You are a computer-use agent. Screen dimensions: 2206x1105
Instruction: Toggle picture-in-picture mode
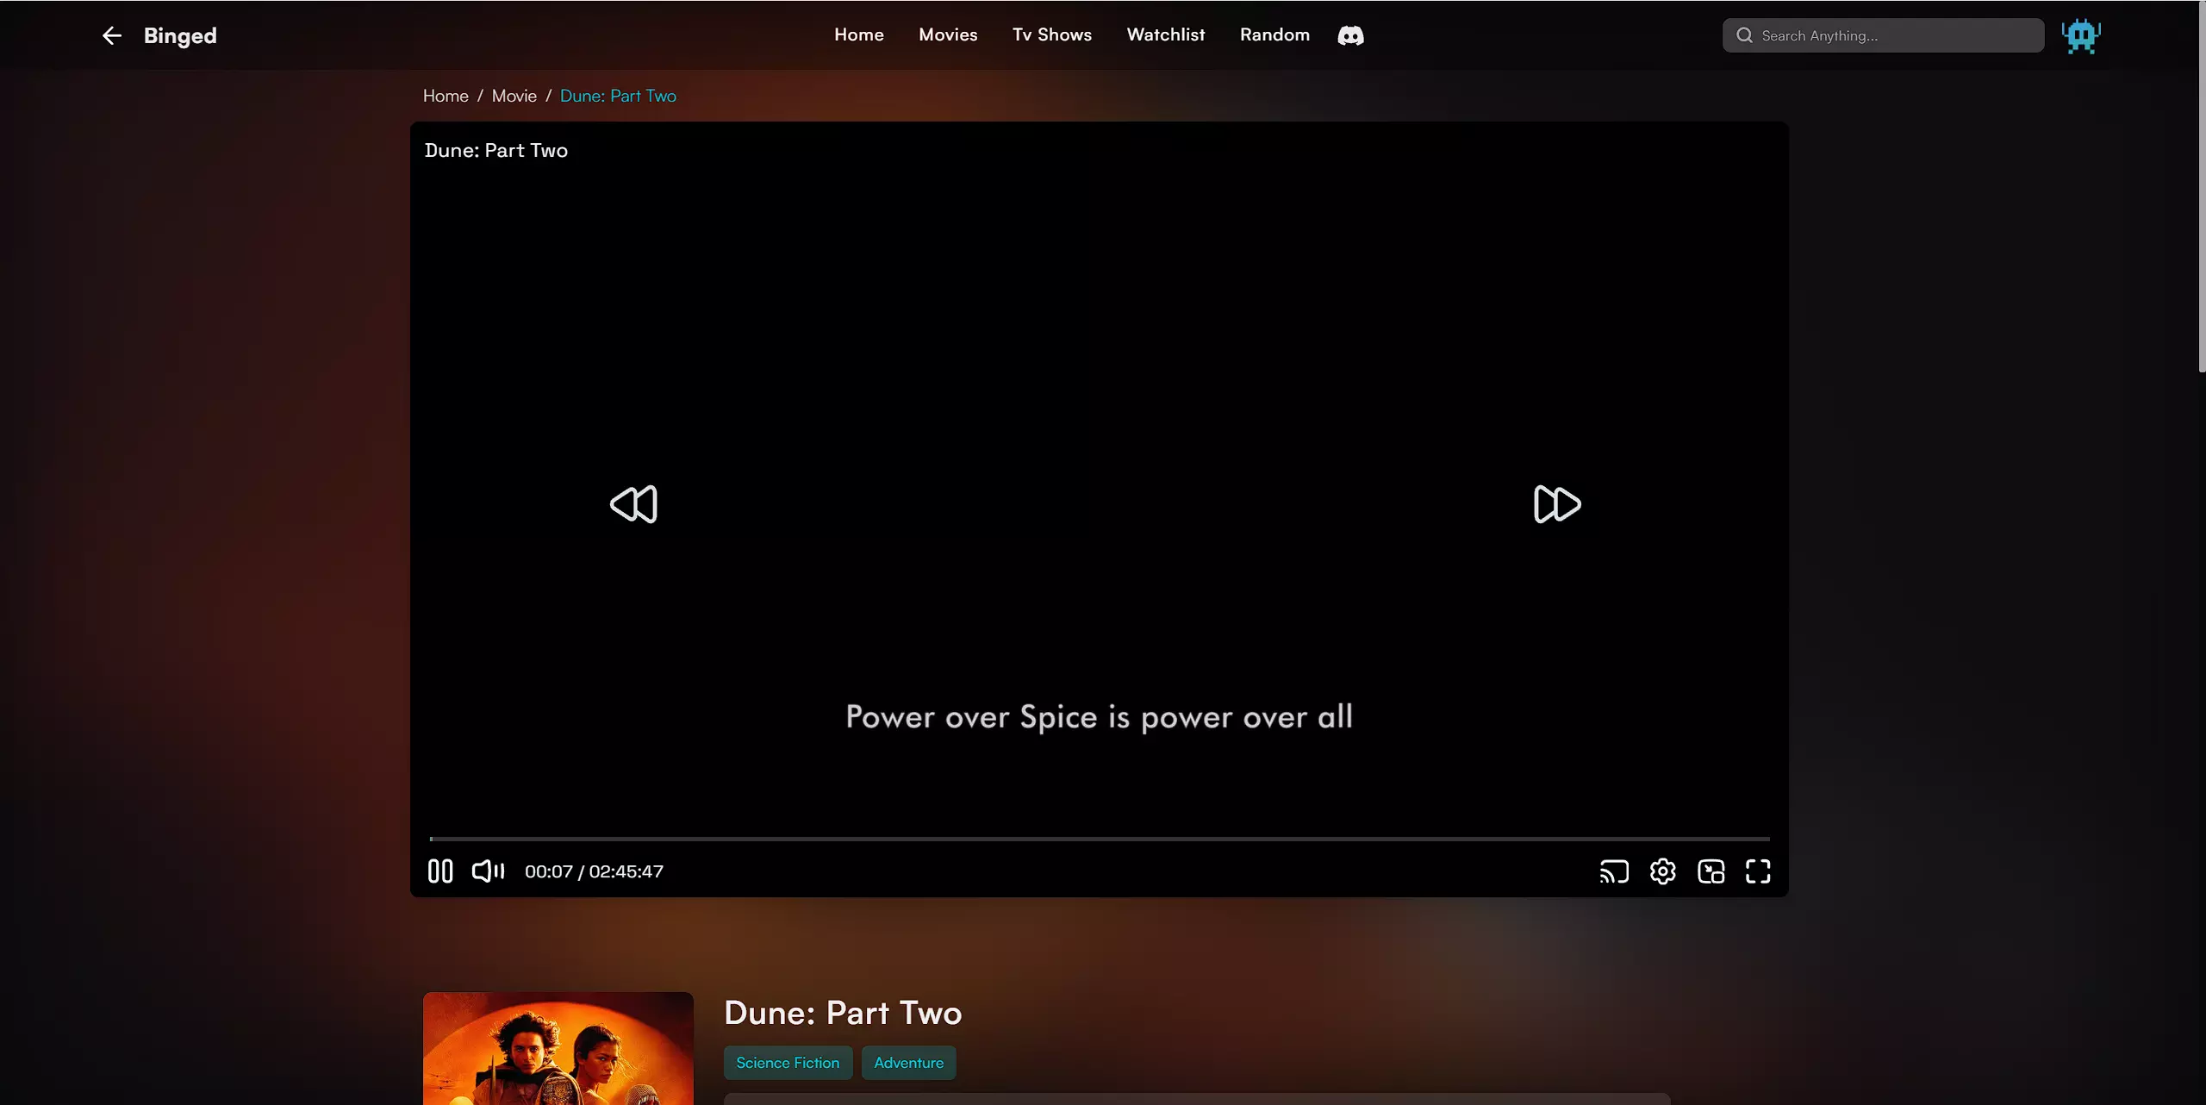click(x=1711, y=871)
